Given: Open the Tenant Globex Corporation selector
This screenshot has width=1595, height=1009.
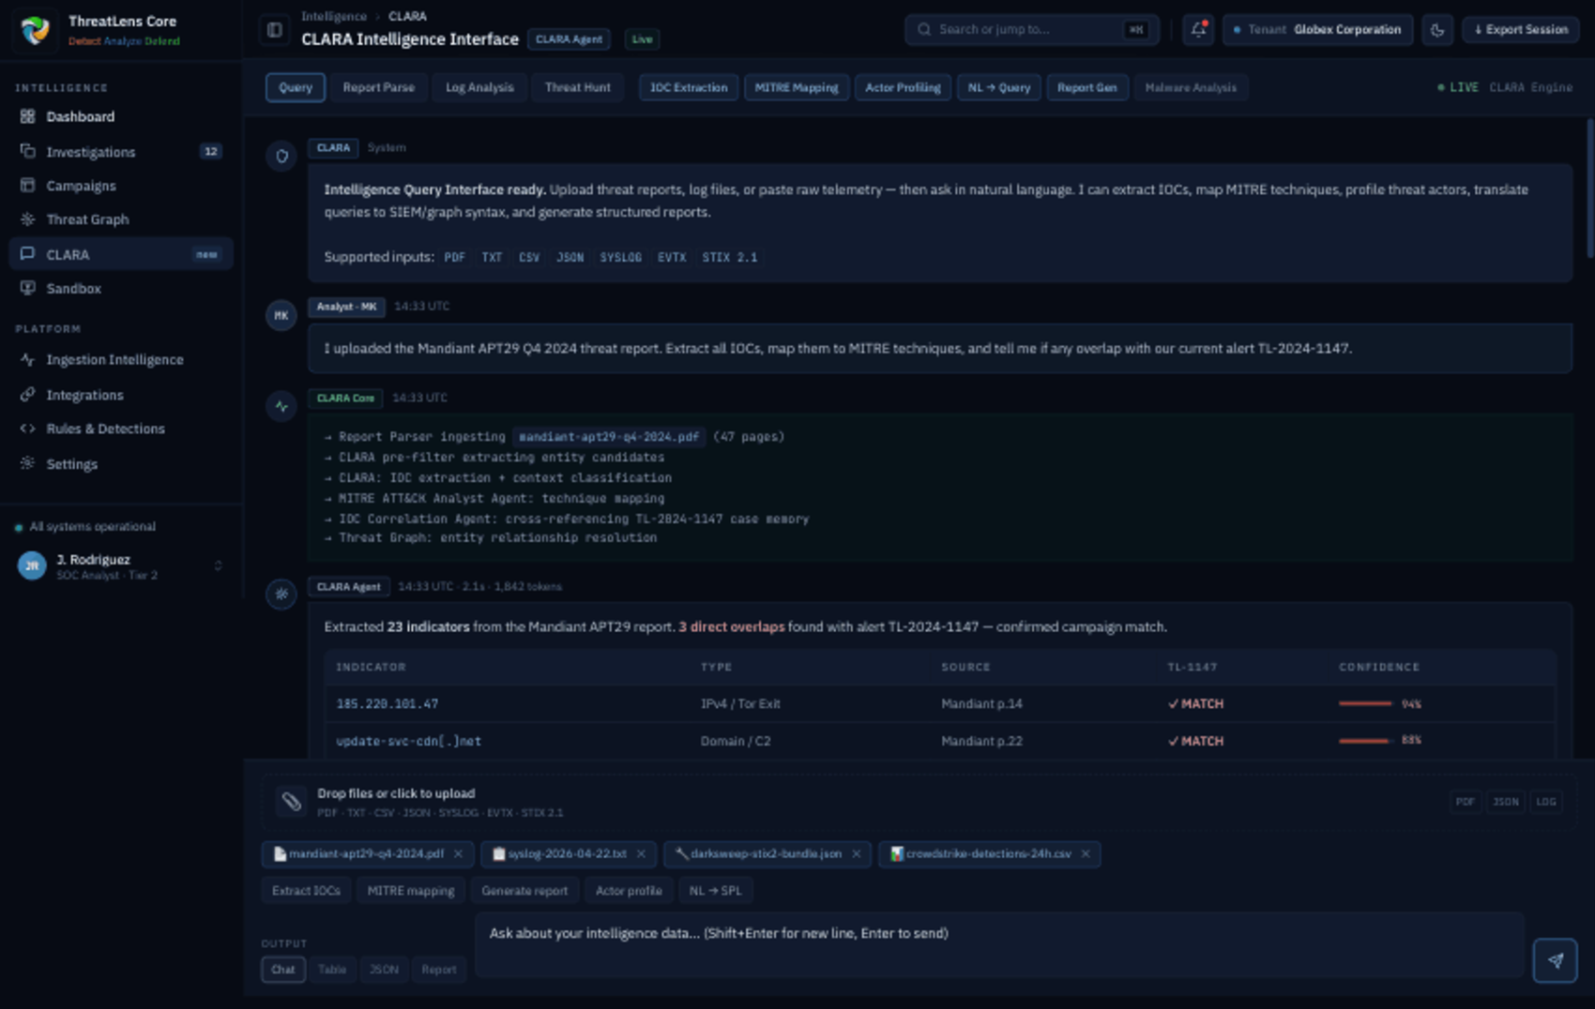Looking at the screenshot, I should [x=1317, y=30].
